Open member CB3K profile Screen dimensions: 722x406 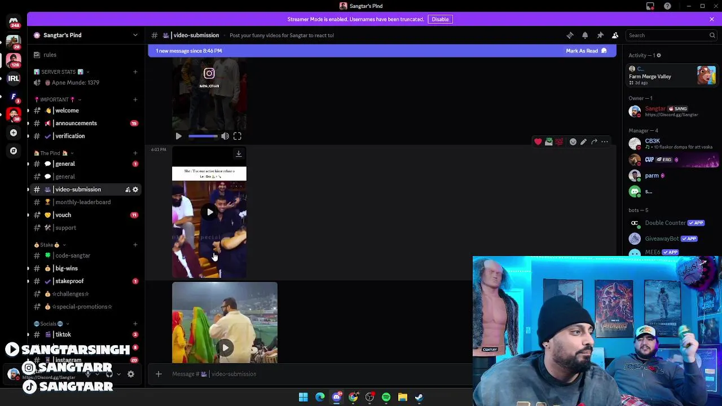pos(672,143)
